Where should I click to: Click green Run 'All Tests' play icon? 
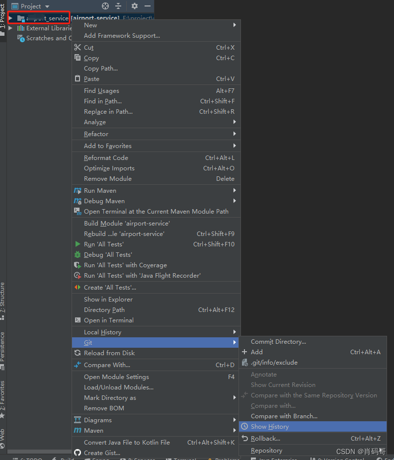pos(78,244)
